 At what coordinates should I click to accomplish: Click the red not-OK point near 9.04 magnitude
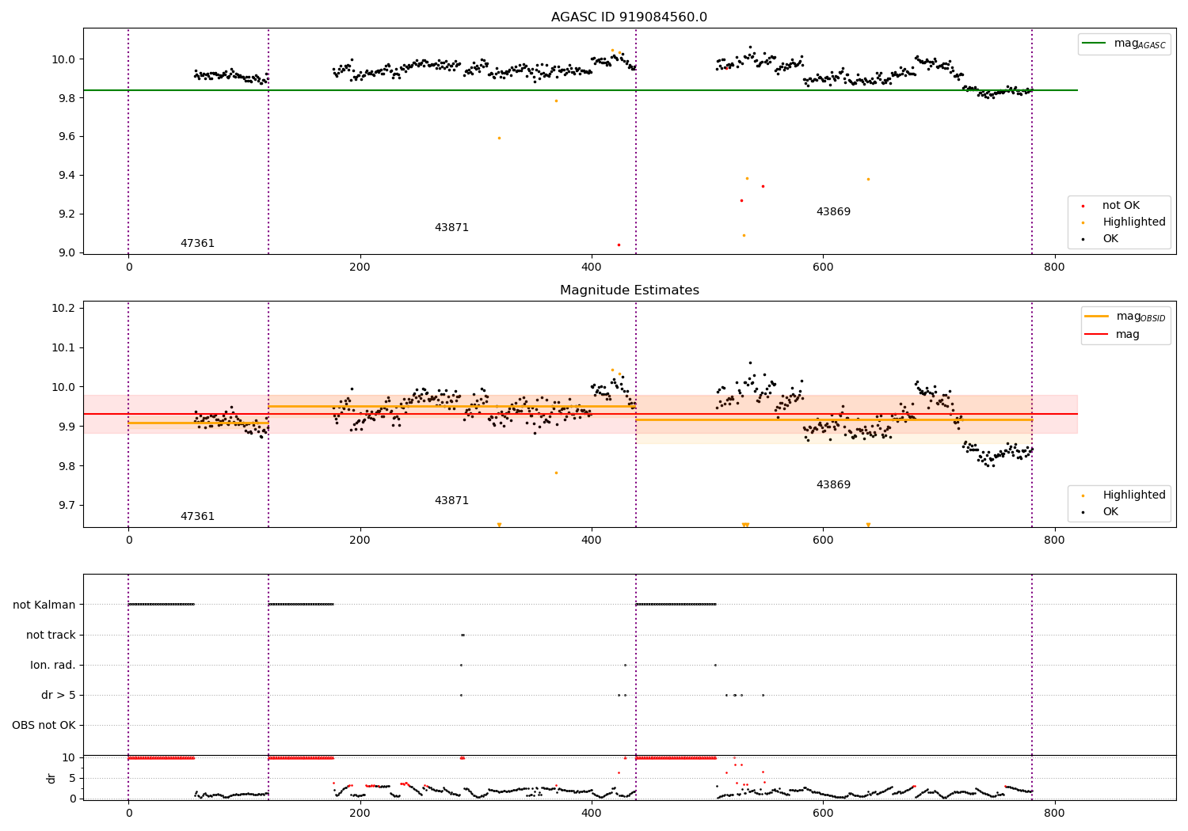[x=619, y=245]
